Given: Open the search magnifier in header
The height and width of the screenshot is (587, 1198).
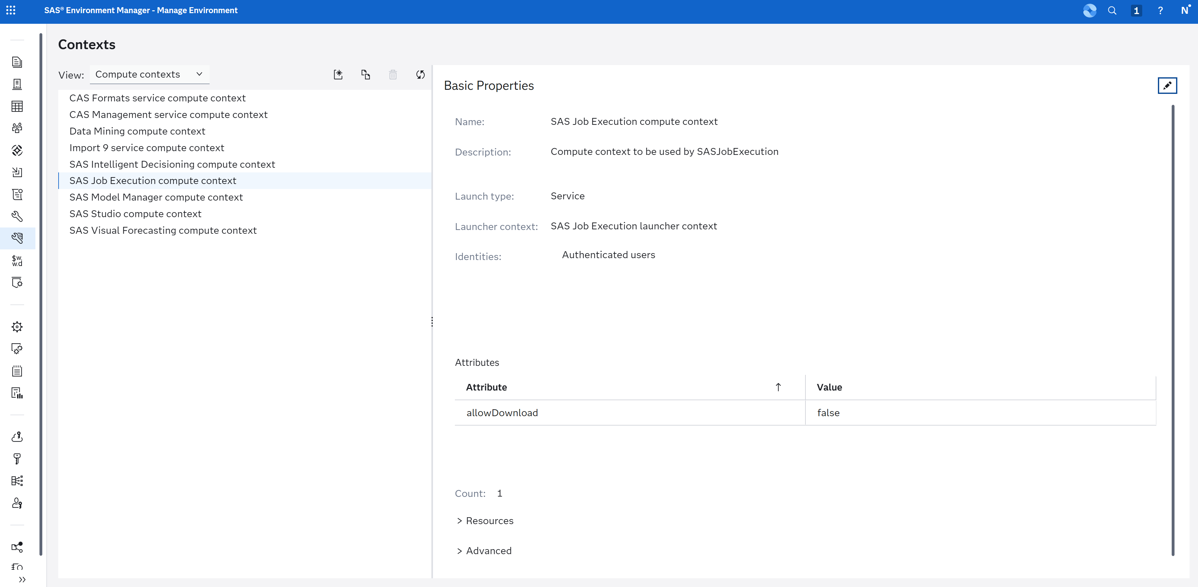Looking at the screenshot, I should (x=1112, y=11).
